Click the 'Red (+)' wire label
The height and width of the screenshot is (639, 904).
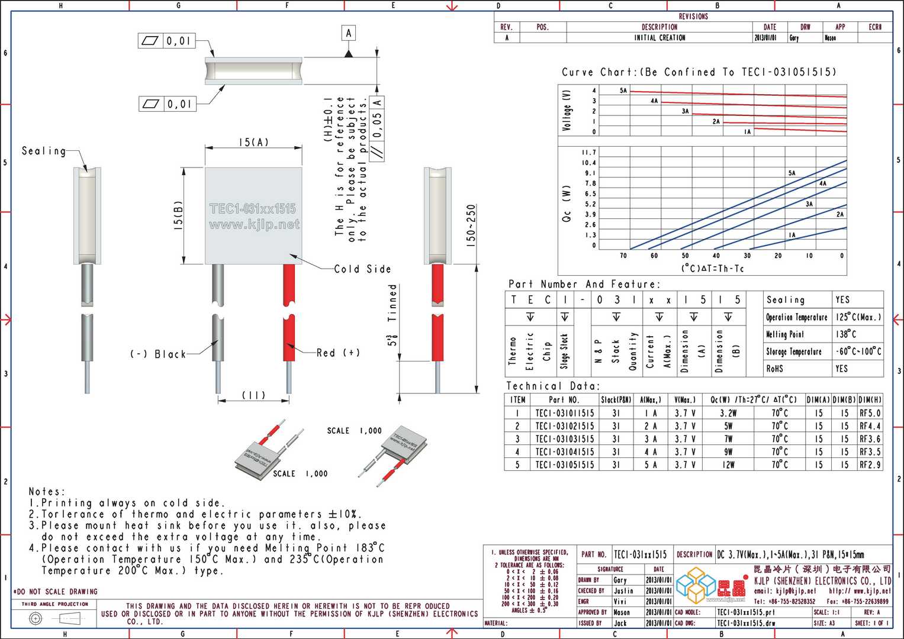338,353
